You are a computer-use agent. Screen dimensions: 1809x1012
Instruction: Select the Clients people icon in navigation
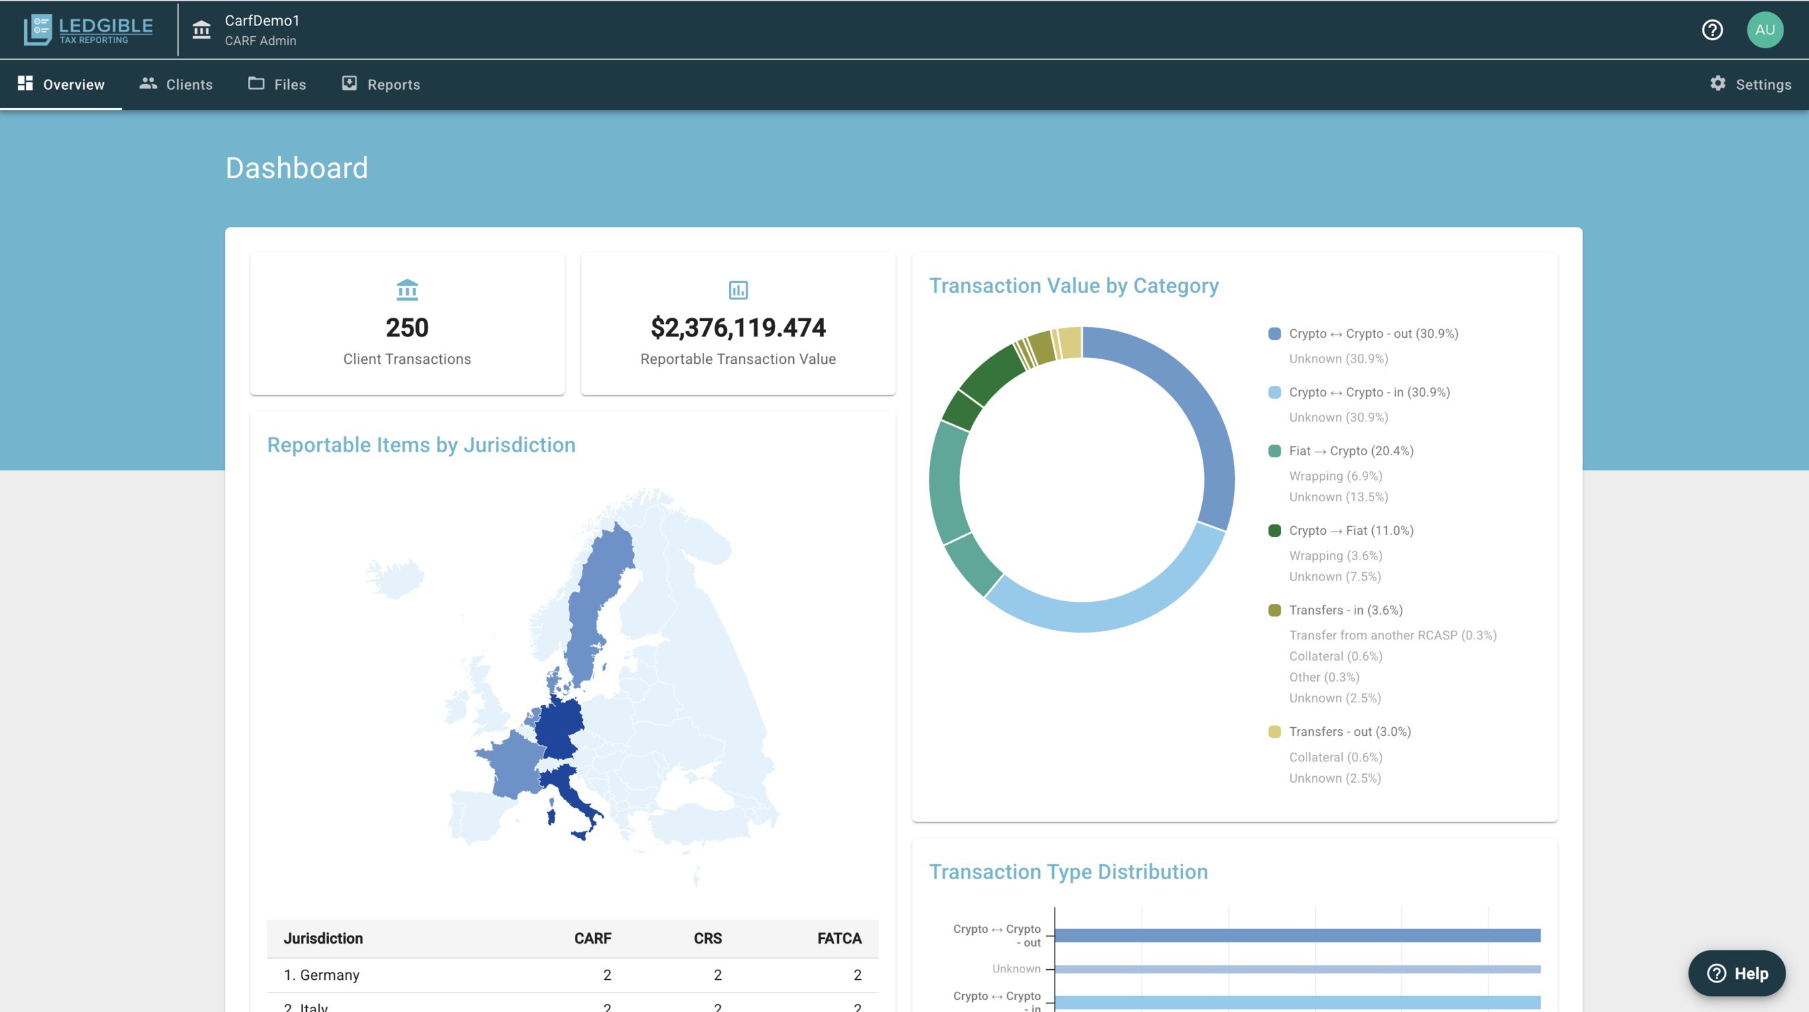click(148, 84)
